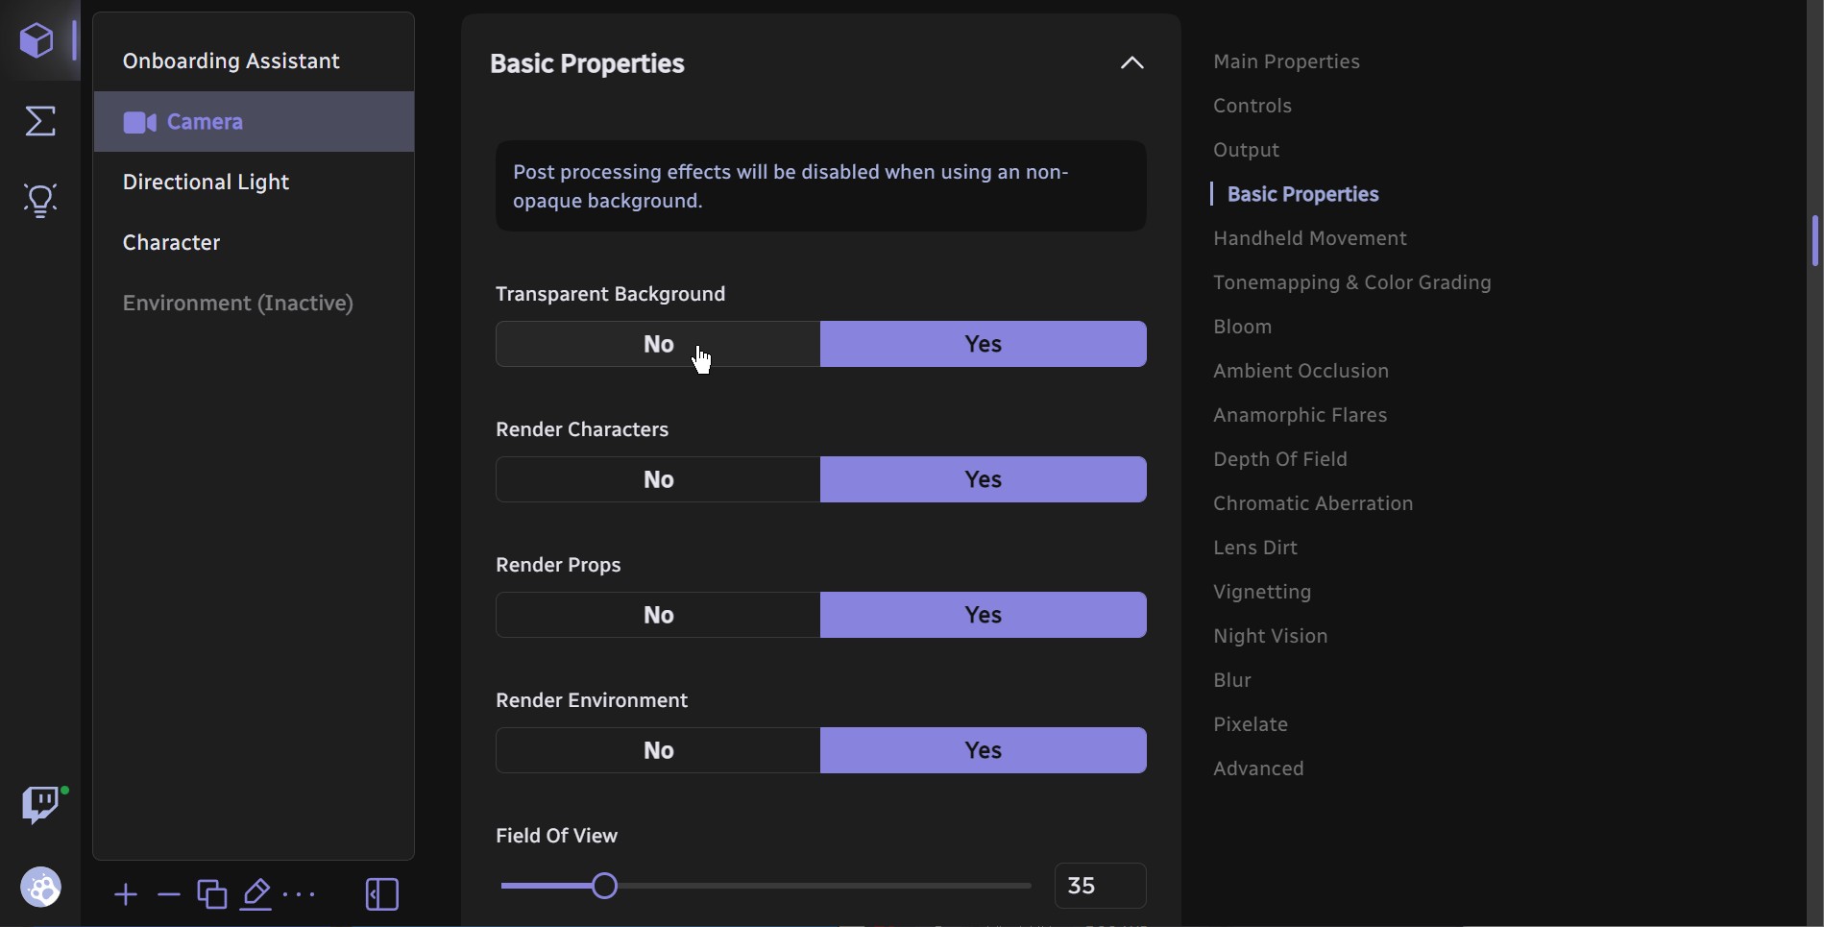Jump to Depth Of Field section
This screenshot has width=1824, height=927.
click(1279, 459)
